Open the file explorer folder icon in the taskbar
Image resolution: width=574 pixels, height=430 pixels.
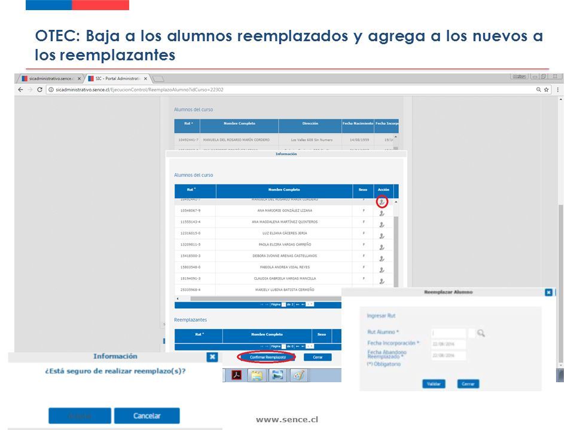(257, 375)
